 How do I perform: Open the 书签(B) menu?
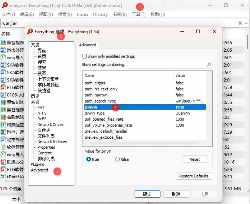tap(120, 14)
